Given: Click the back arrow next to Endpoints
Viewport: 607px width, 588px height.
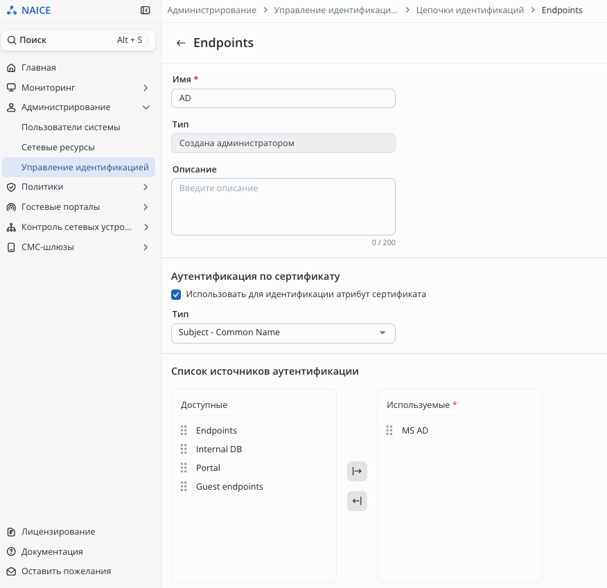Looking at the screenshot, I should click(x=181, y=43).
